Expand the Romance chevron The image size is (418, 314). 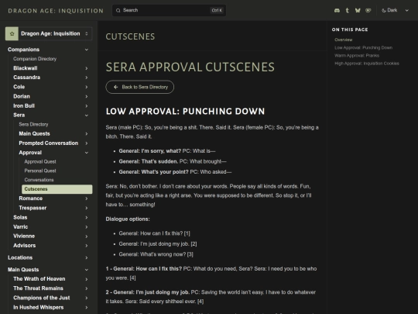[87, 198]
